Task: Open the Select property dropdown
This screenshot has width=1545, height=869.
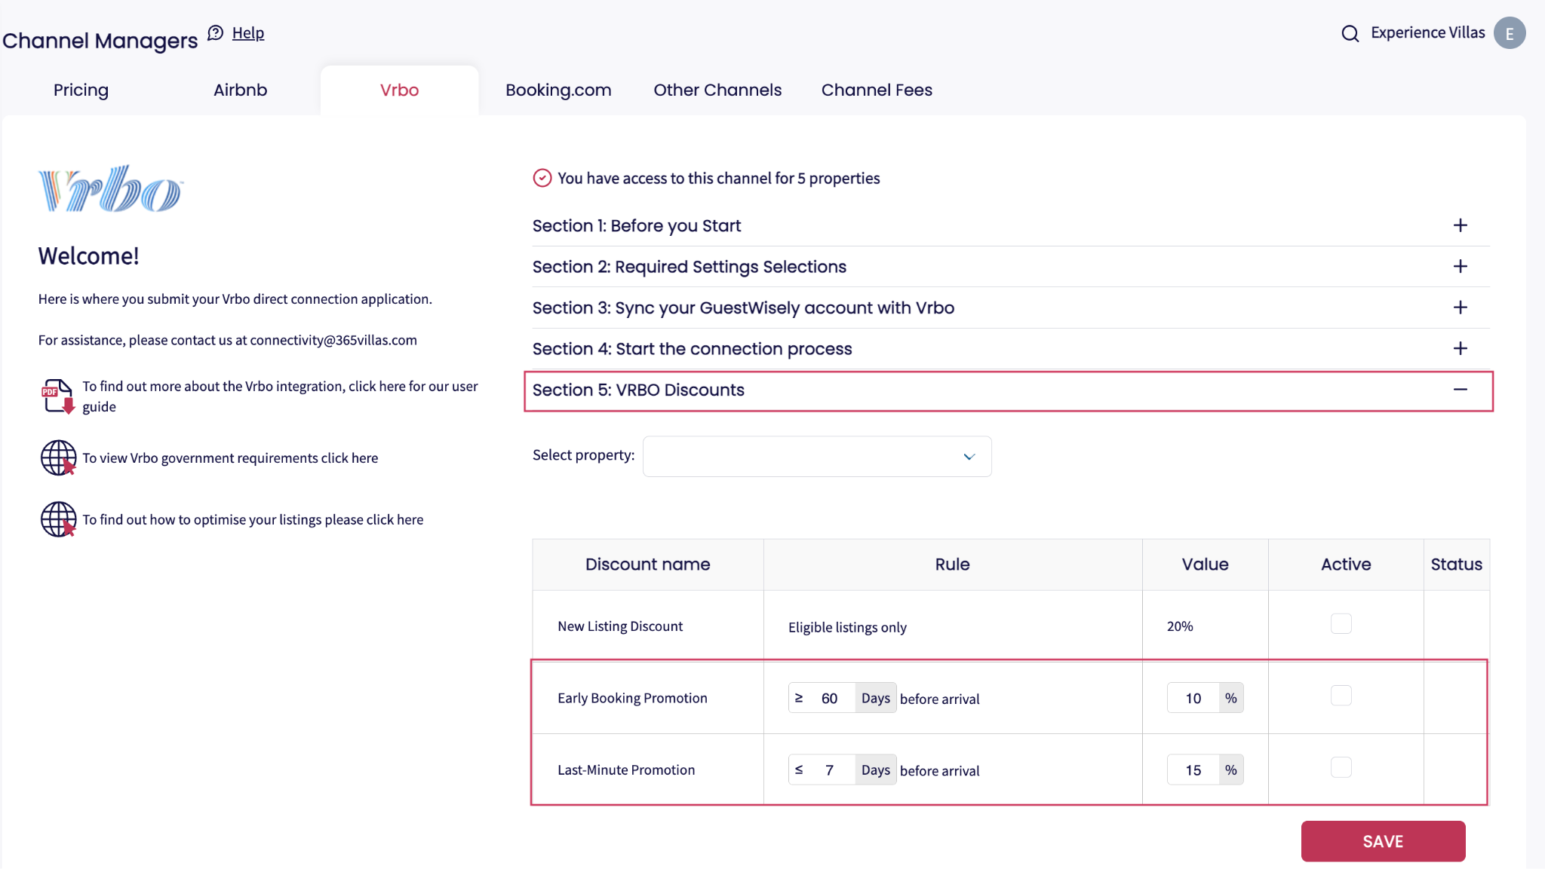Action: 816,456
